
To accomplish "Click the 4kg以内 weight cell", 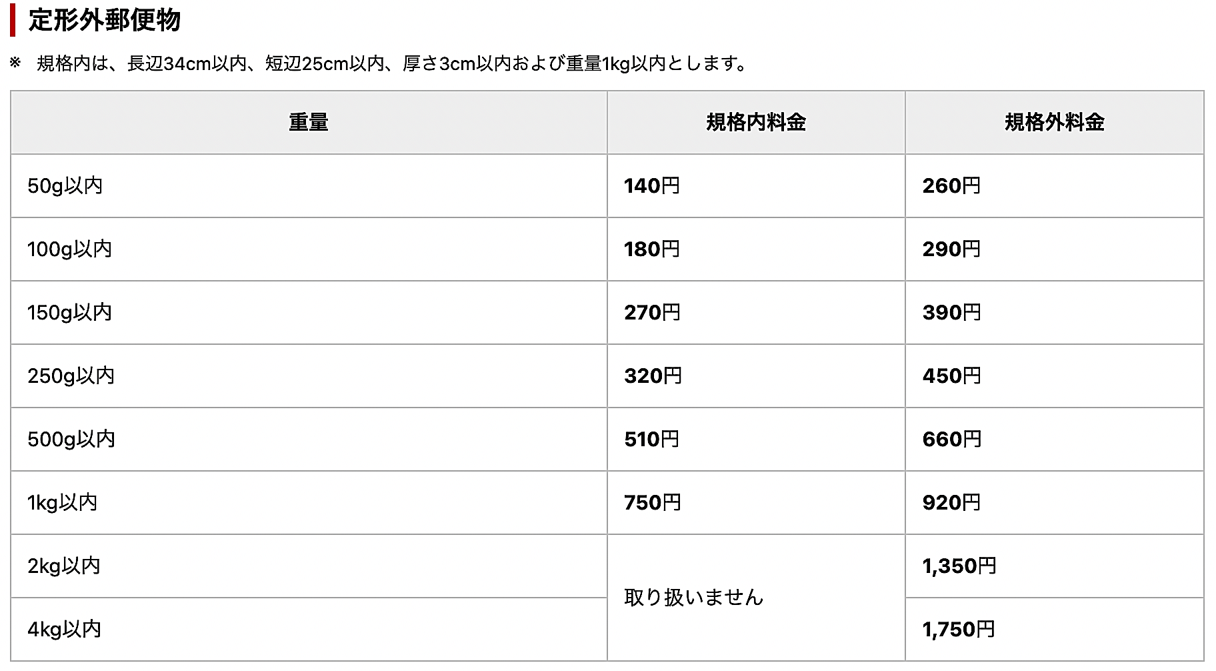I will 64,630.
